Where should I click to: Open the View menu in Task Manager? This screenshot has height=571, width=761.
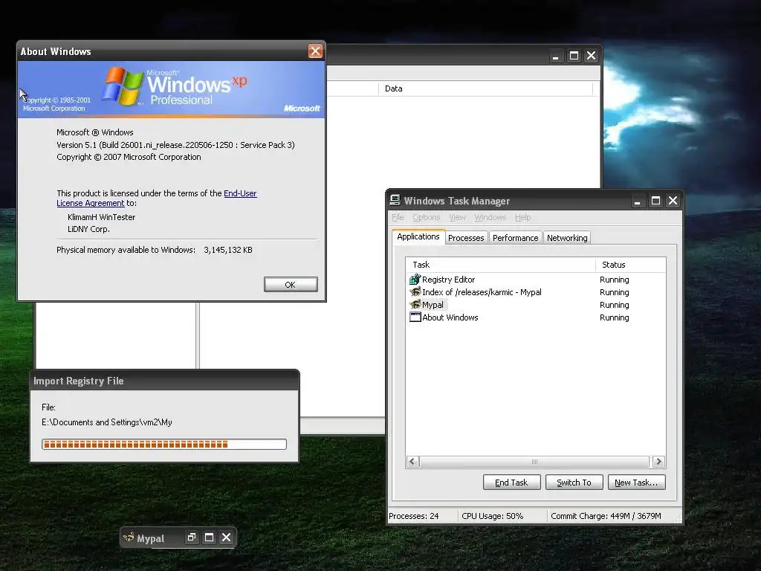(457, 217)
